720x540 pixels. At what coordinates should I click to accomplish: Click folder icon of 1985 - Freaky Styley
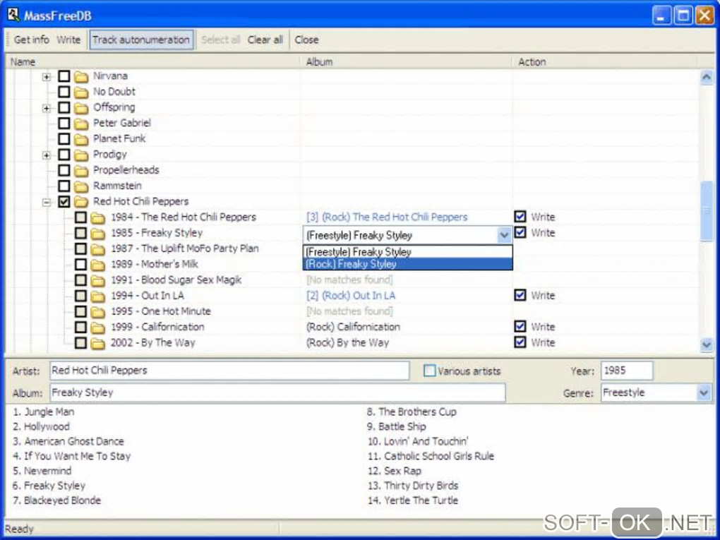pos(97,233)
